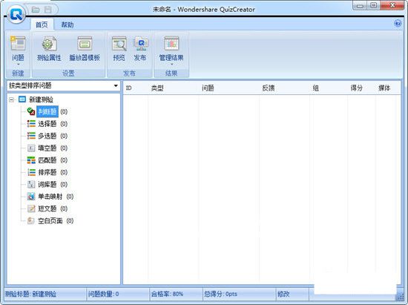This screenshot has height=305, width=408.
Task: Click 测验标题: 新建测验 in status bar
Action: click(x=30, y=295)
